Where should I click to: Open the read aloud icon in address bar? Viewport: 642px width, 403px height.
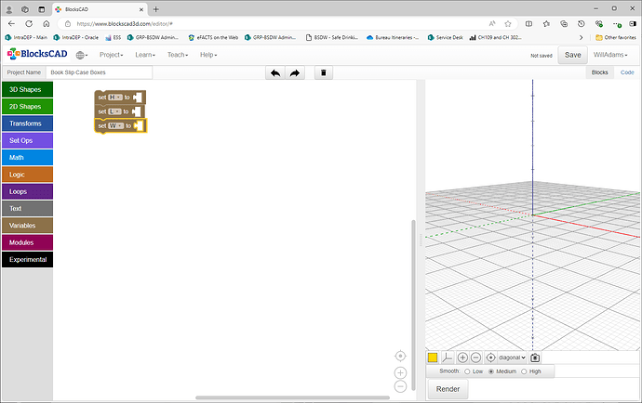492,24
